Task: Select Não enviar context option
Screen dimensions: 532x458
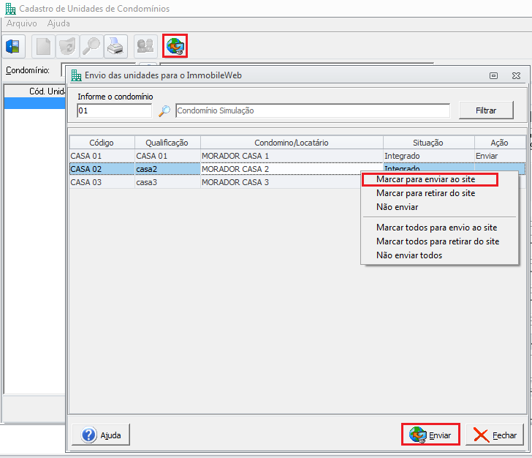Action: tap(397, 207)
